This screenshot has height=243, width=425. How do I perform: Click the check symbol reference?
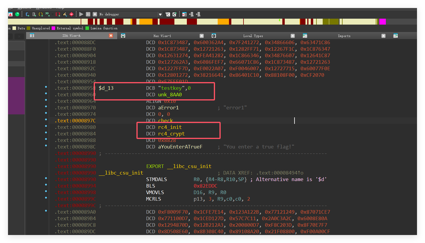coord(165,121)
